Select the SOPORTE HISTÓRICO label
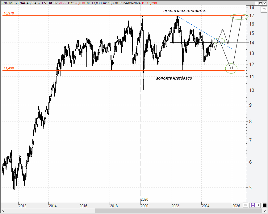This screenshot has height=214, width=268. click(x=174, y=79)
